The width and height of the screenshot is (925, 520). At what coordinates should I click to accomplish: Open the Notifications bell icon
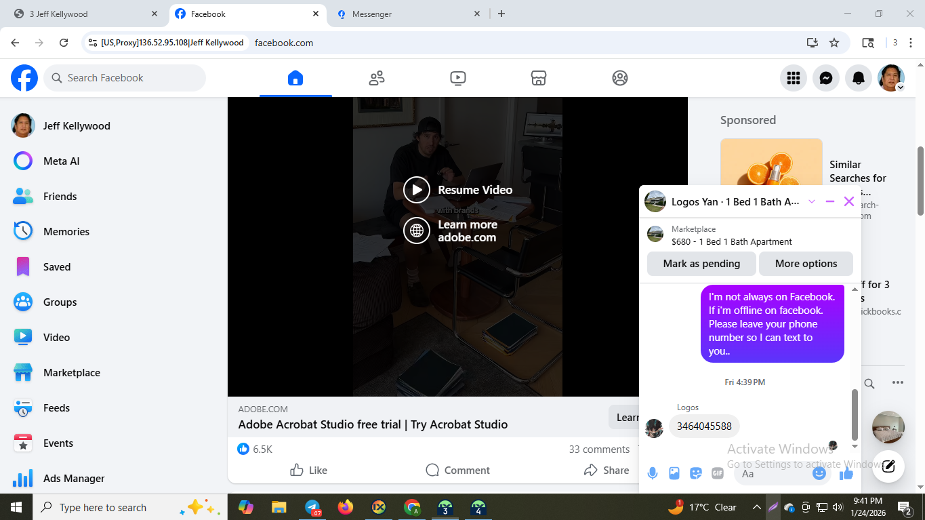pyautogui.click(x=859, y=78)
